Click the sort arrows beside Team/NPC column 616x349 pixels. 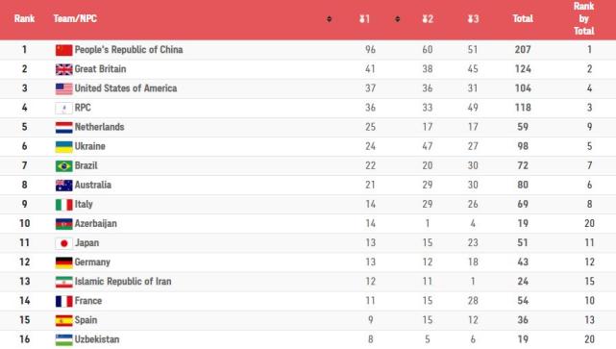pyautogui.click(x=330, y=19)
